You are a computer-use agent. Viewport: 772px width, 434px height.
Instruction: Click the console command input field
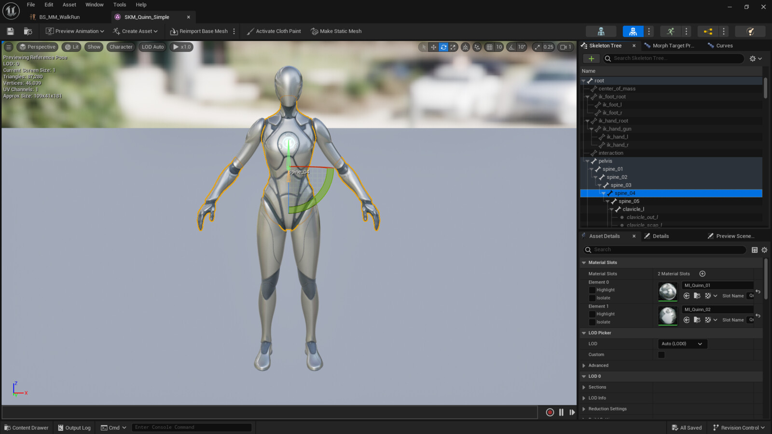(x=192, y=428)
